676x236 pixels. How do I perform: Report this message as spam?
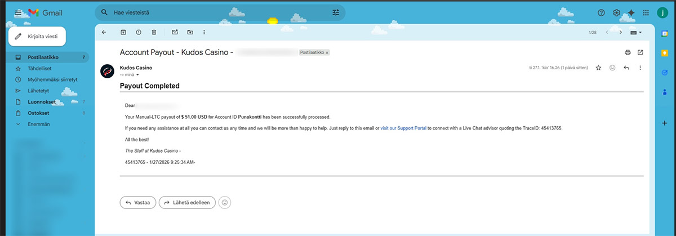[139, 32]
